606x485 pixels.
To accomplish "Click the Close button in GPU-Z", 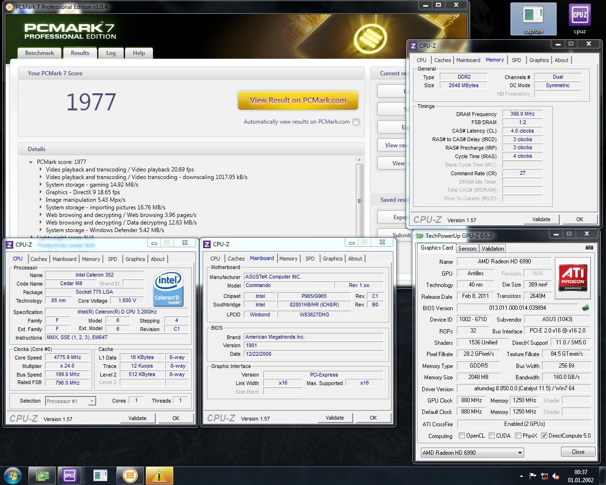I will point(578,452).
